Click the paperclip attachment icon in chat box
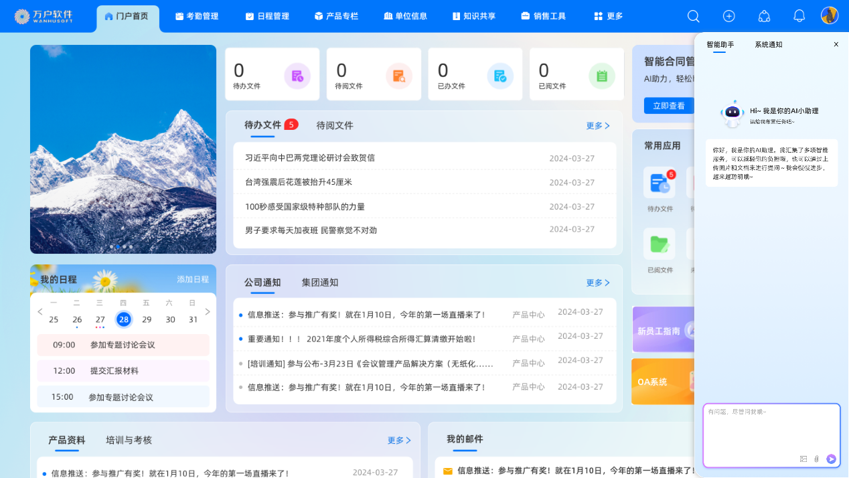The width and height of the screenshot is (849, 478). [816, 459]
